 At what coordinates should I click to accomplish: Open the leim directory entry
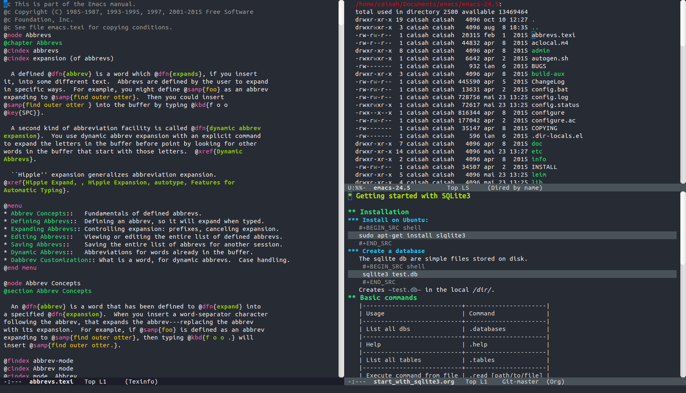click(539, 175)
